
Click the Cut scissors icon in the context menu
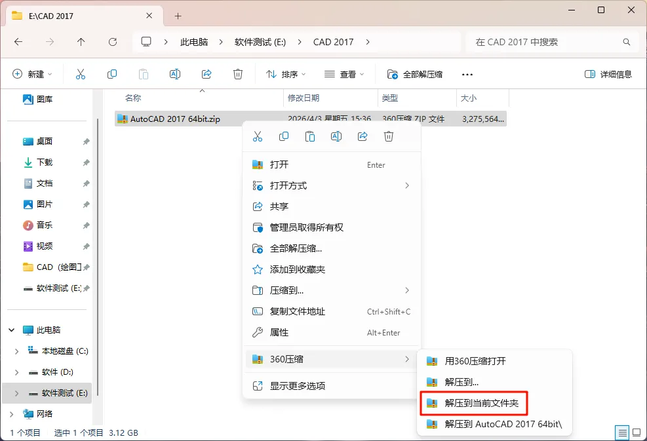coord(258,136)
